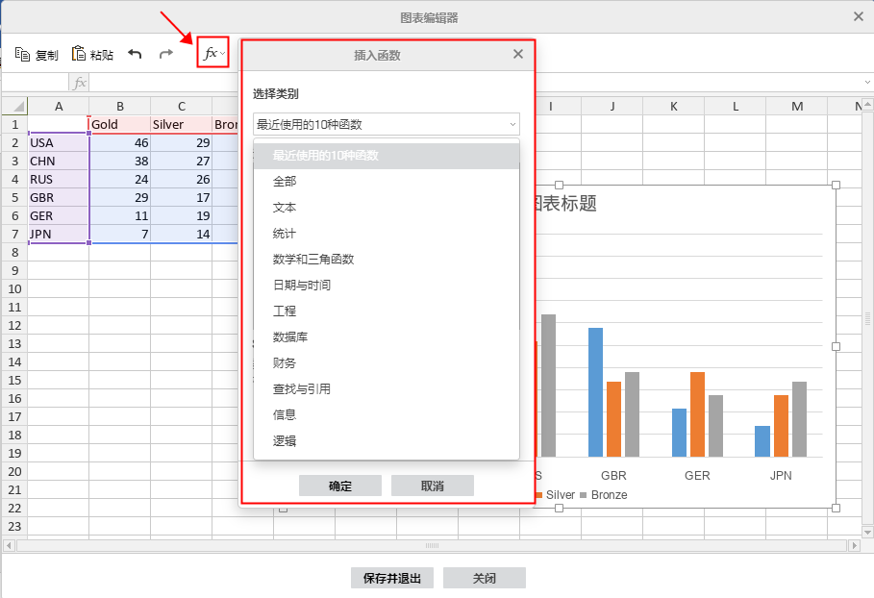The height and width of the screenshot is (598, 874).
Task: Select column K header
Action: [x=674, y=106]
